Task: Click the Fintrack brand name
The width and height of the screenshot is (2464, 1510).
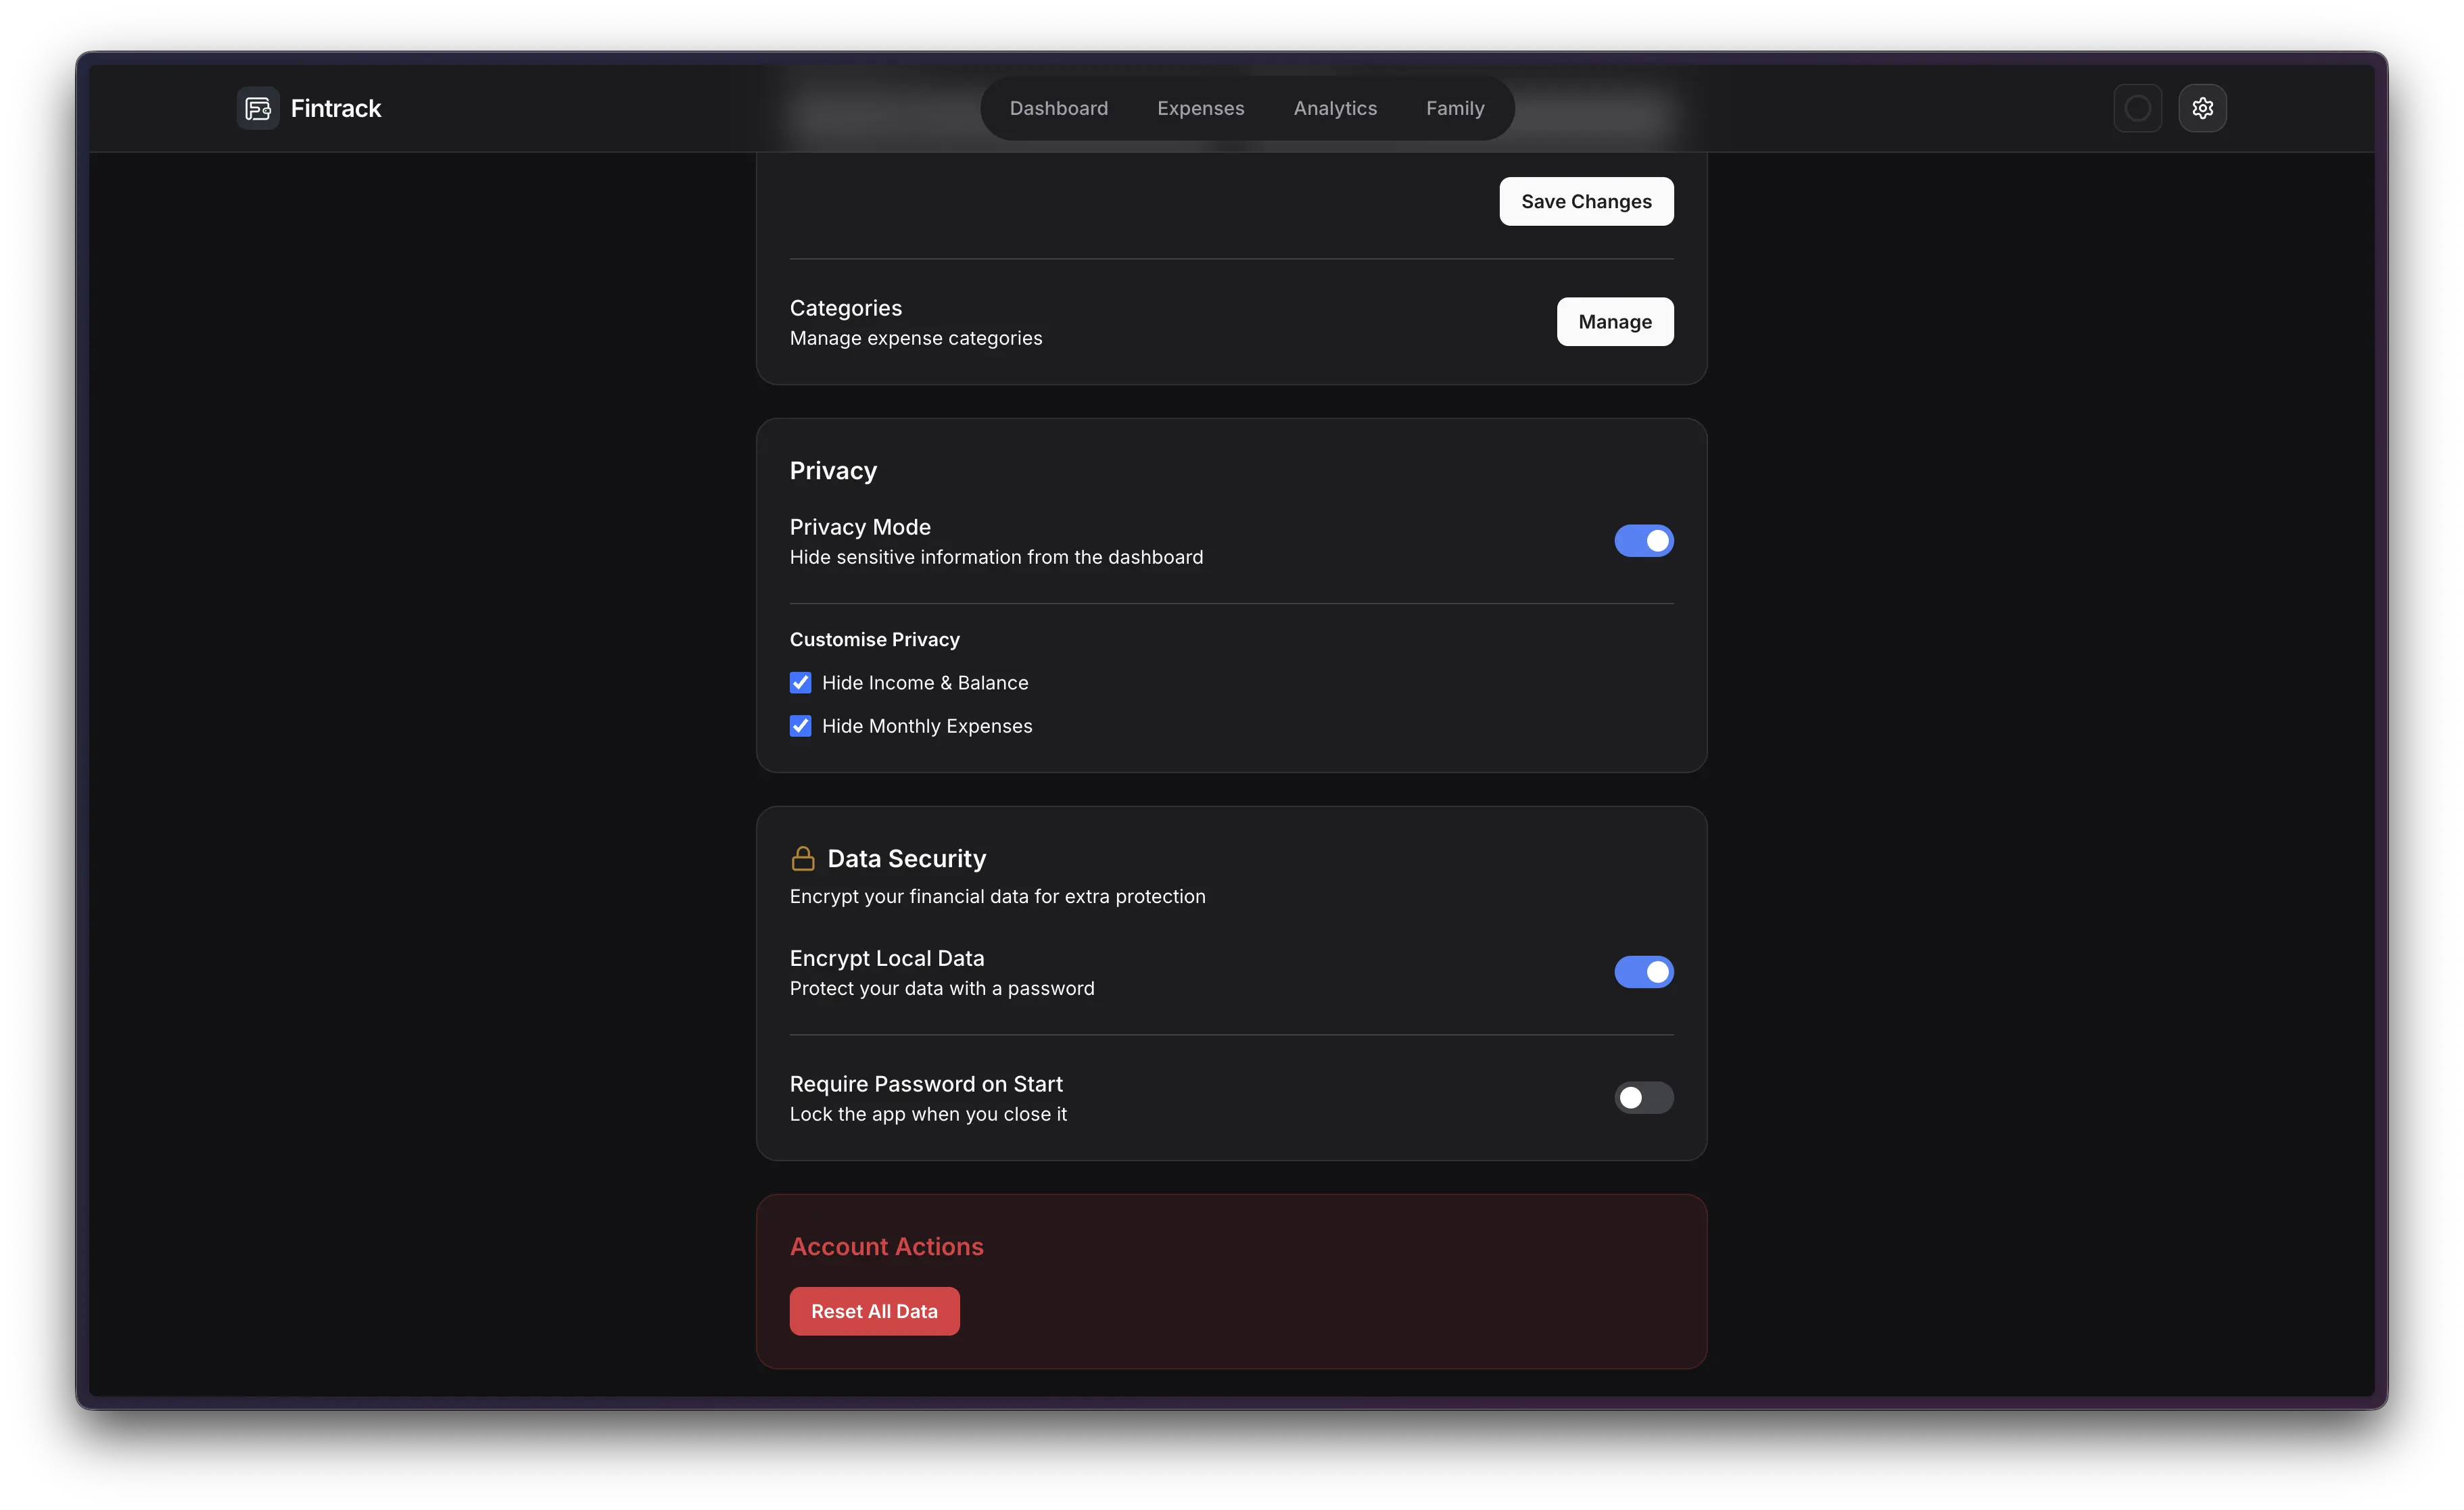Action: (x=336, y=108)
